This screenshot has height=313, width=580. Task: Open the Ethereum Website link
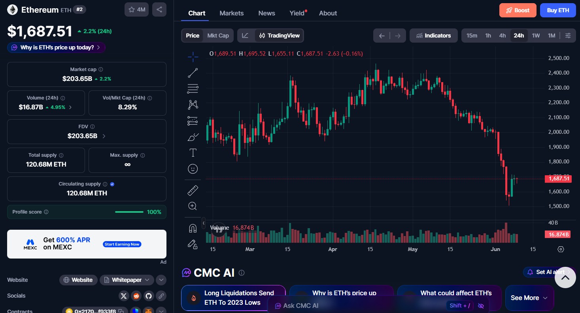[78, 280]
